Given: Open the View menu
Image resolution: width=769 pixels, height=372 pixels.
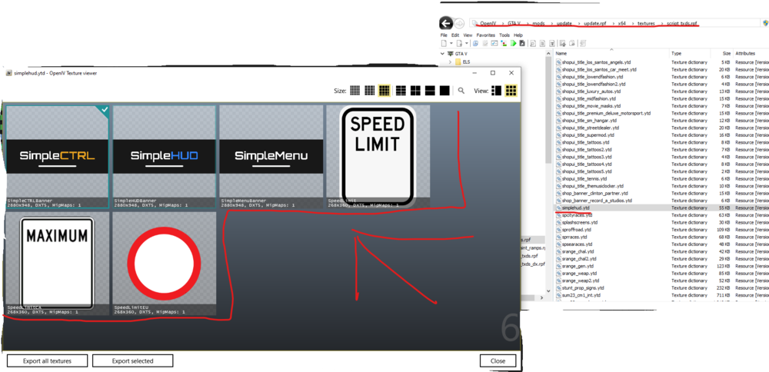Looking at the screenshot, I should click(x=468, y=35).
